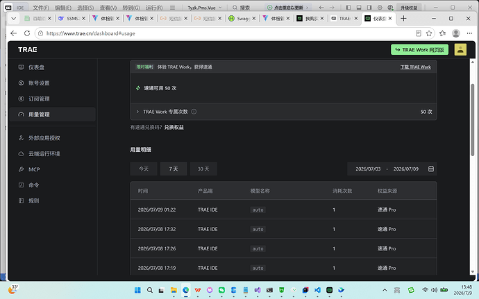Open the settings gear in the IDE title bar

(380, 8)
